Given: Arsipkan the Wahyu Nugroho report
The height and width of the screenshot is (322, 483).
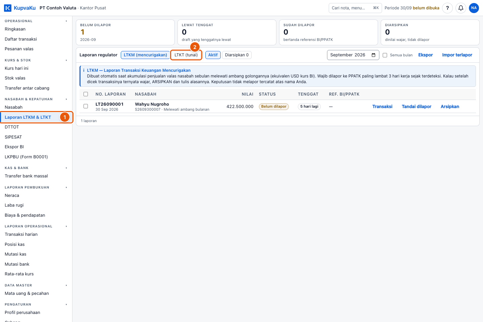Looking at the screenshot, I should click(x=450, y=107).
